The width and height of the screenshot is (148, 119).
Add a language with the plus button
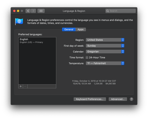point(21,86)
